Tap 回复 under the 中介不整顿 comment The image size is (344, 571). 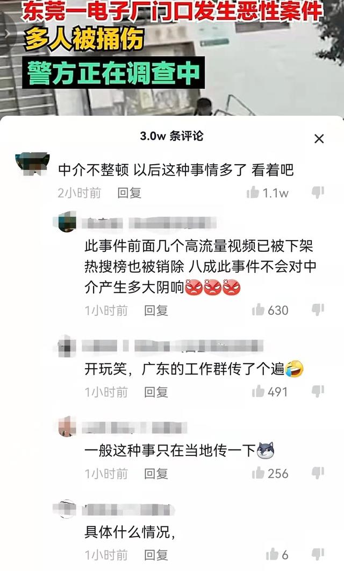pyautogui.click(x=129, y=193)
